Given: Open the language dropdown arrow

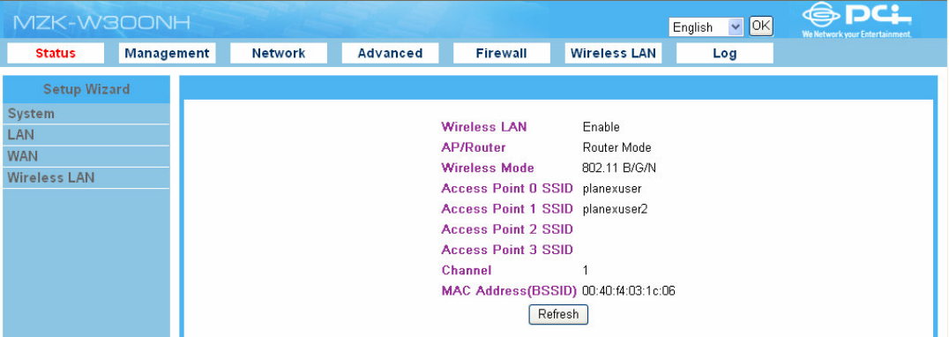Looking at the screenshot, I should click(x=736, y=27).
